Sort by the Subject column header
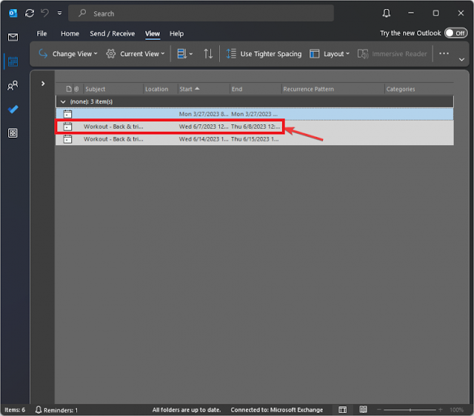The width and height of the screenshot is (474, 416). point(113,89)
